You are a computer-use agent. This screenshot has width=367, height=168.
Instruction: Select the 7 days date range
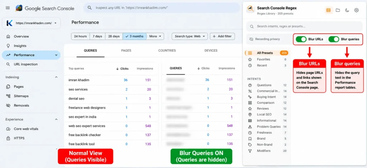[x=97, y=36]
